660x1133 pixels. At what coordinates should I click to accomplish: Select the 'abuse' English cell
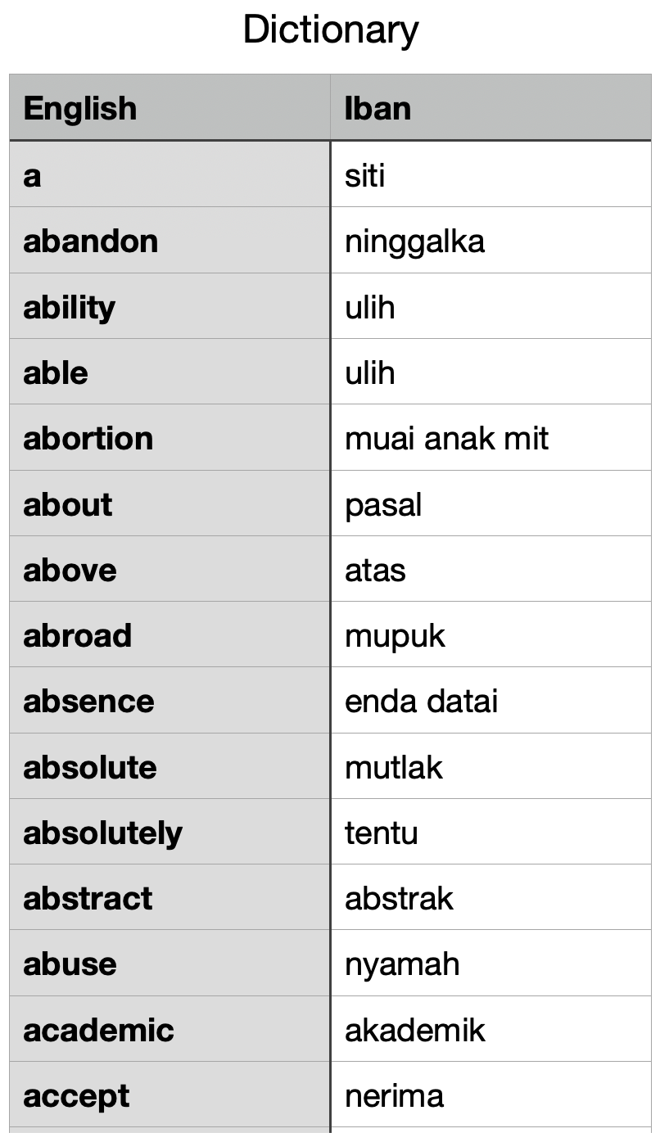coord(170,964)
